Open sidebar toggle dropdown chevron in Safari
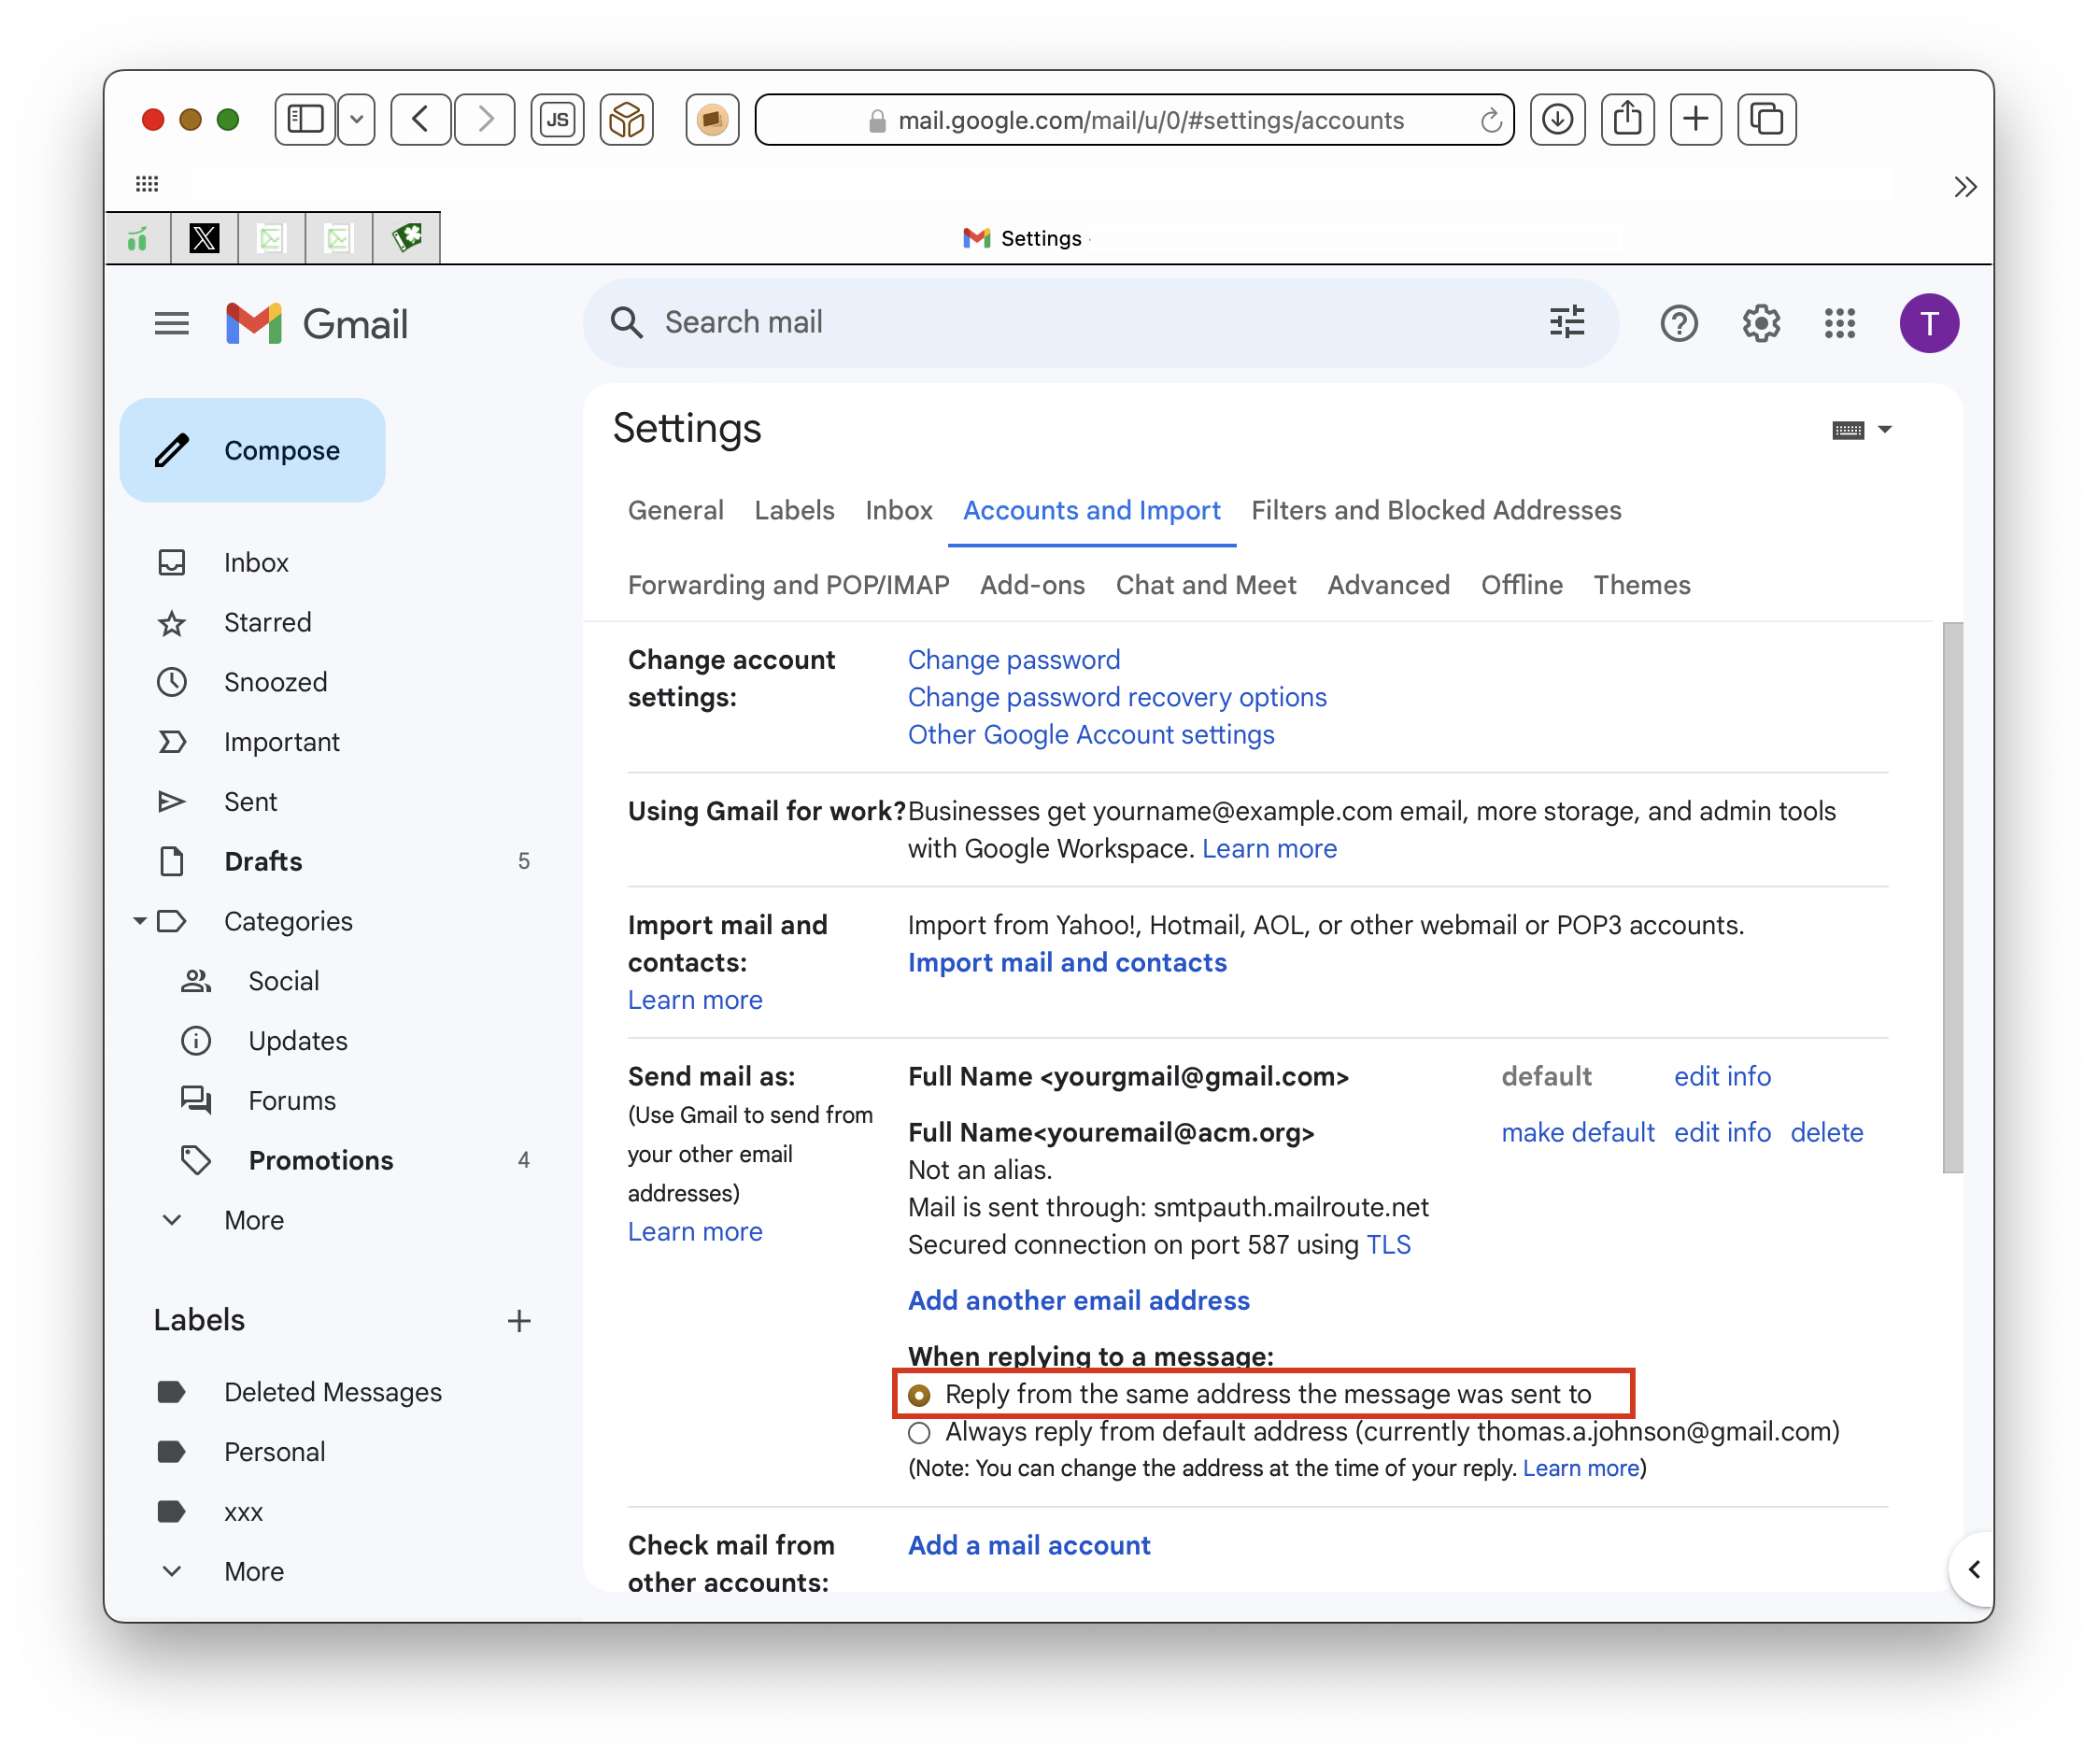 357,120
